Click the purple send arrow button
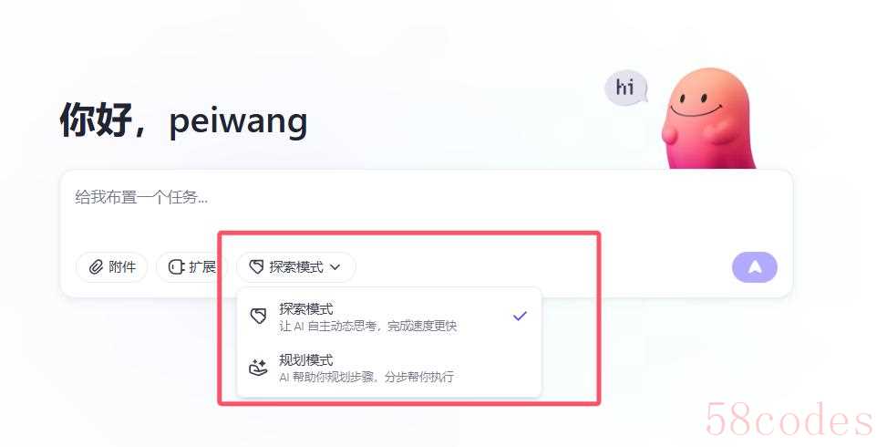Screen dimensions: 887x447 coord(755,267)
